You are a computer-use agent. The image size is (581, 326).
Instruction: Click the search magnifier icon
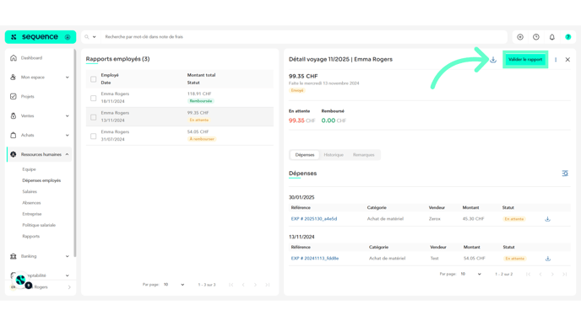coord(87,37)
